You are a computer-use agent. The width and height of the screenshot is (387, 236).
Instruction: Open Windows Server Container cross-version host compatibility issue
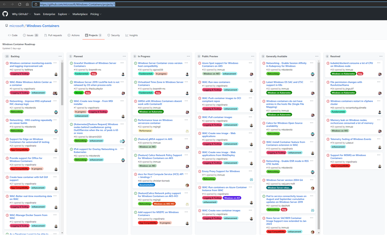point(160,64)
